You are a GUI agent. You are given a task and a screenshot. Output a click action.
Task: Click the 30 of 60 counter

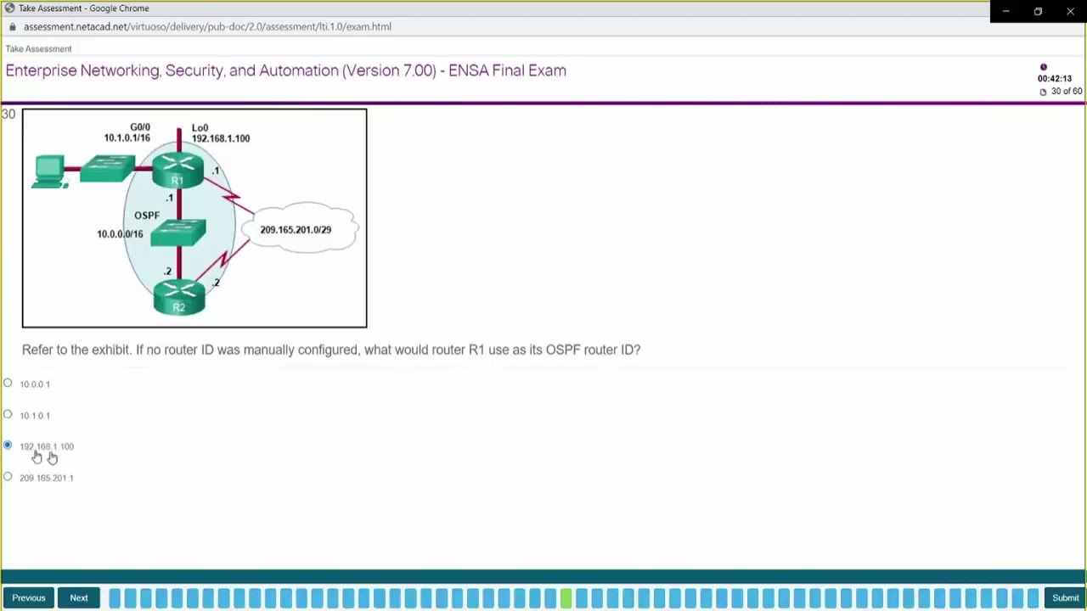coord(1067,91)
